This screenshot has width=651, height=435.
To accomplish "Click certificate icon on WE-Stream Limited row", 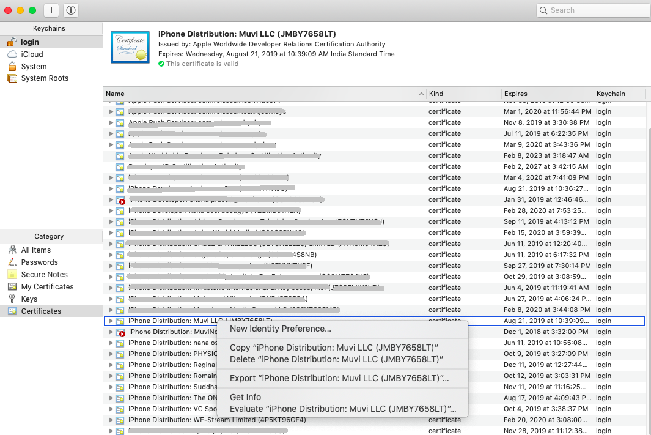I will pos(120,420).
